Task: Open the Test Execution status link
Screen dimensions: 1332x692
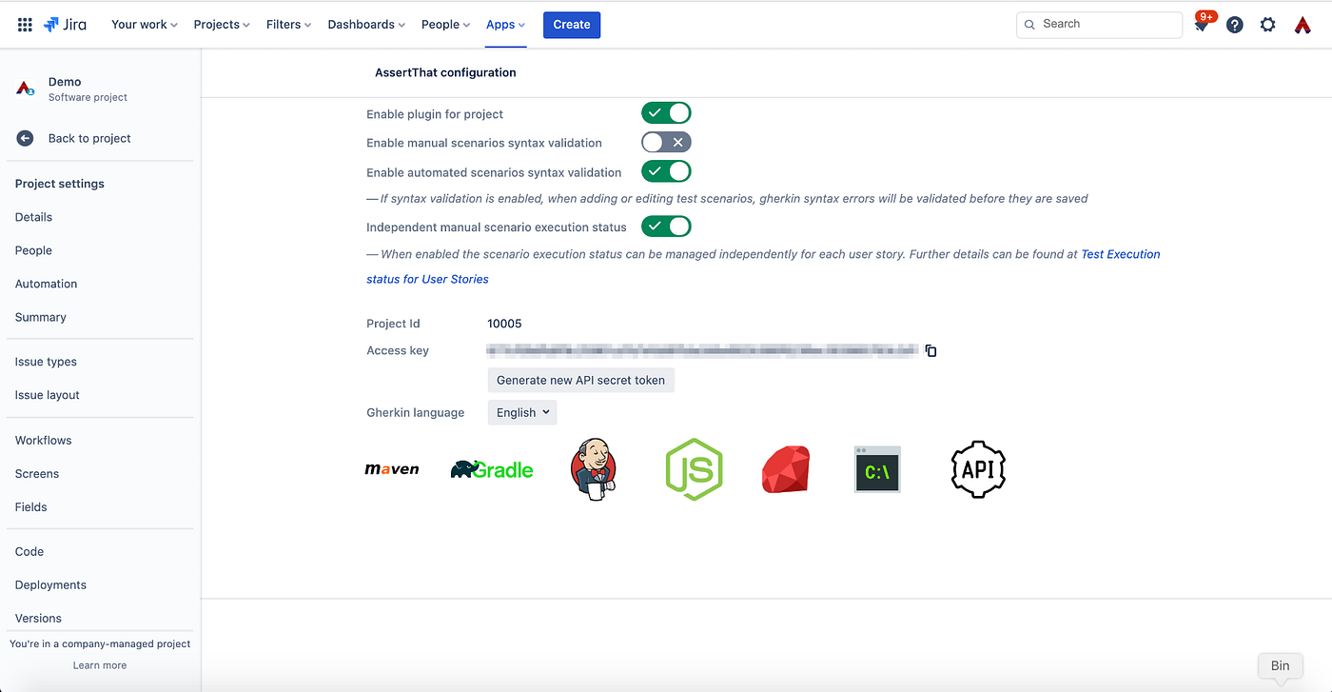Action: click(1120, 254)
